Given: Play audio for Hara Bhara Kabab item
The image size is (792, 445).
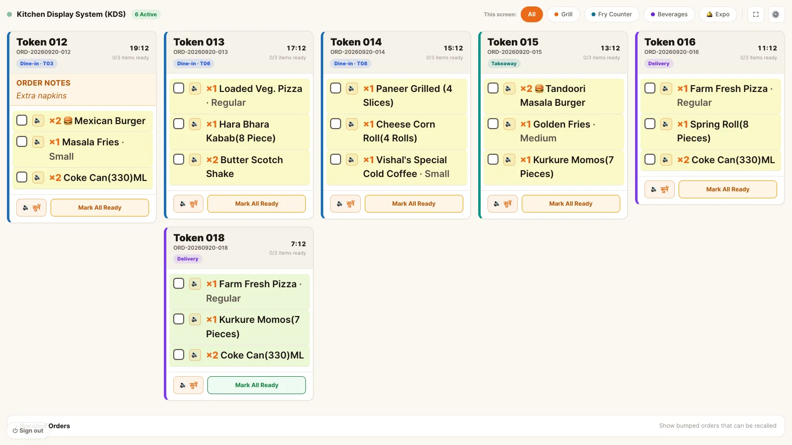Looking at the screenshot, I should coord(195,124).
